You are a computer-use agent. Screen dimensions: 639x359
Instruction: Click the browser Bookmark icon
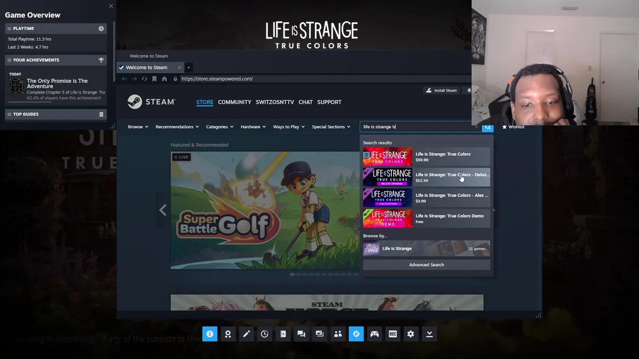tap(154, 79)
